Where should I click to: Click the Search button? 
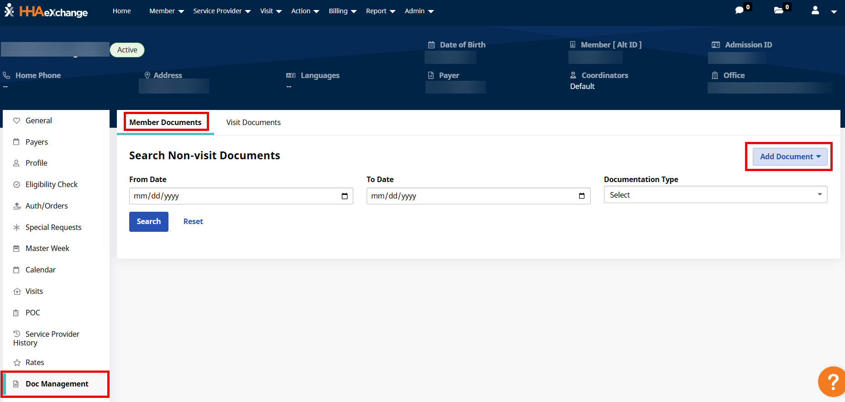click(149, 222)
